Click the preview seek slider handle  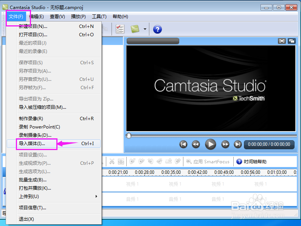tap(129, 136)
